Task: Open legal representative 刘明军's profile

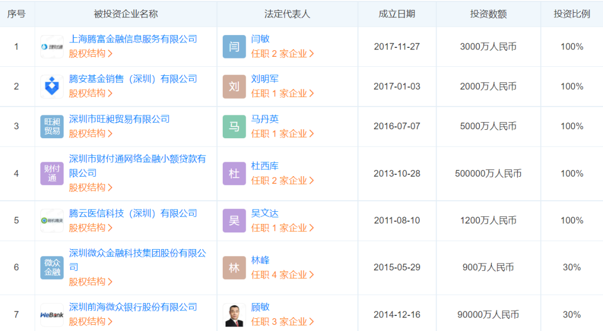Action: 265,79
